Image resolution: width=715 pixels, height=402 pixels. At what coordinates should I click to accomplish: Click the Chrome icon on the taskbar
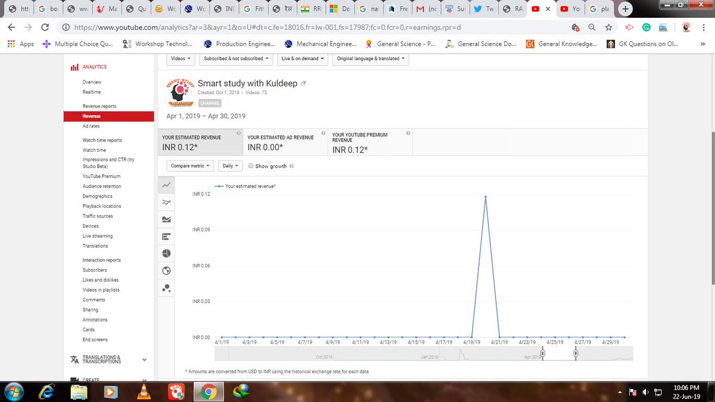208,392
